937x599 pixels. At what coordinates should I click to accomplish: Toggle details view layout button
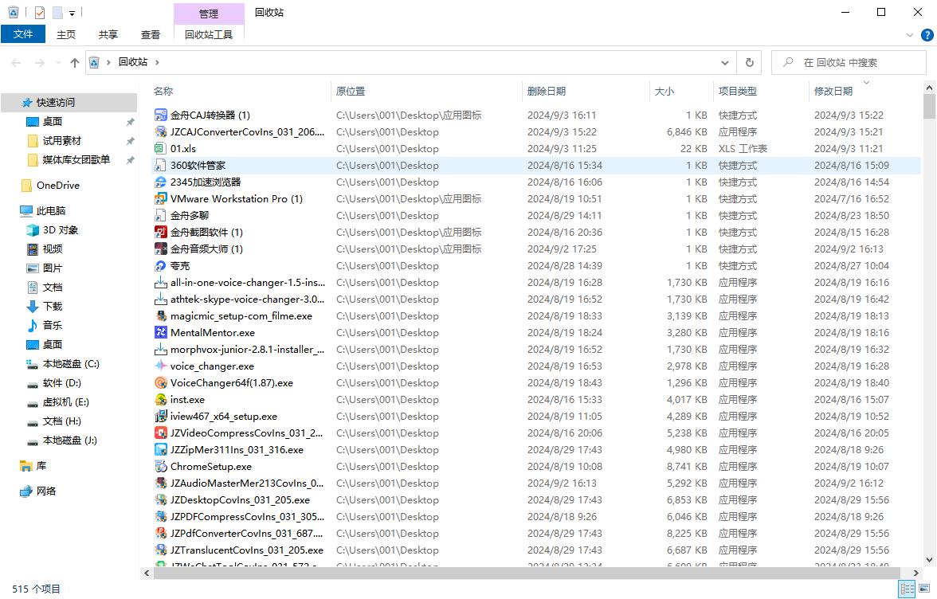click(x=907, y=589)
